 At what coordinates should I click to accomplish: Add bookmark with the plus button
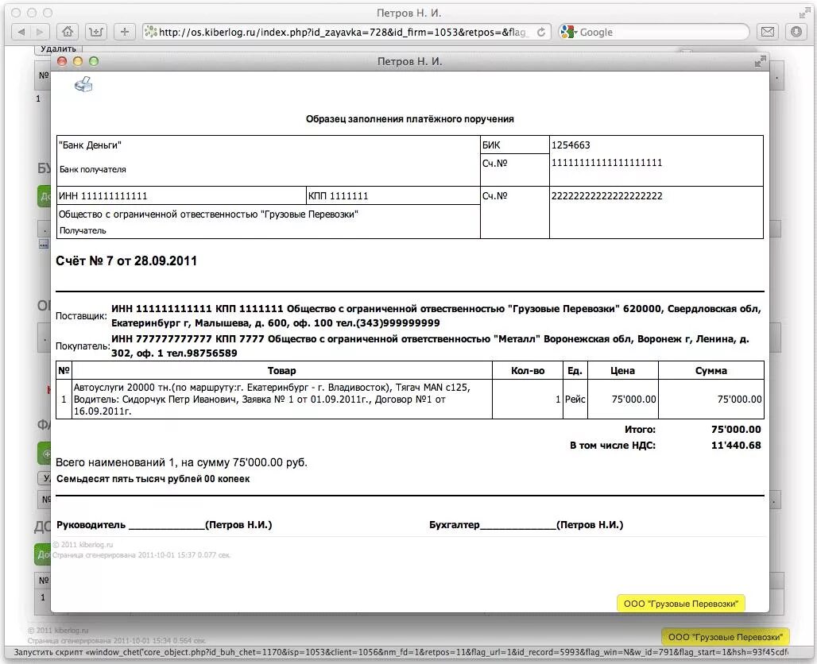[x=125, y=32]
